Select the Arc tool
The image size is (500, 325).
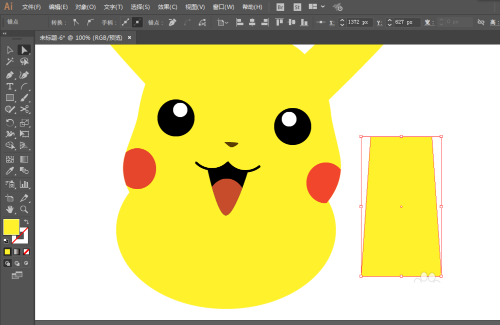tap(24, 86)
